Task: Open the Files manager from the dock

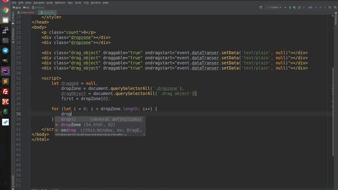Action: tap(5, 20)
